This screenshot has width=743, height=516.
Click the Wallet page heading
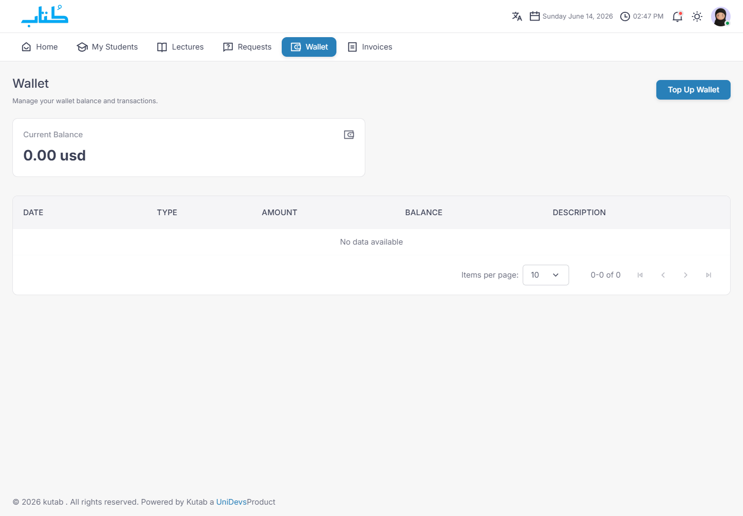point(30,84)
